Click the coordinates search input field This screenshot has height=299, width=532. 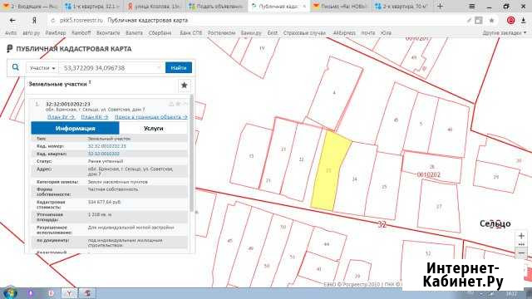[109, 68]
